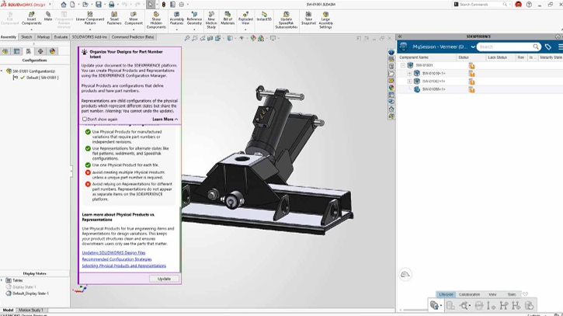Click Show Hidden Components

tap(156, 20)
